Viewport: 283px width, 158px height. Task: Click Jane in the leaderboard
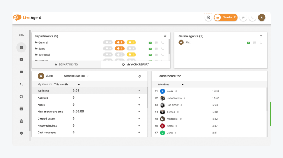click(170, 133)
